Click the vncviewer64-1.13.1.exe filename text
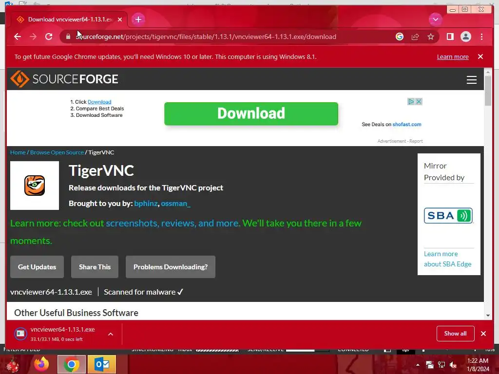The width and height of the screenshot is (499, 374). coord(51,292)
